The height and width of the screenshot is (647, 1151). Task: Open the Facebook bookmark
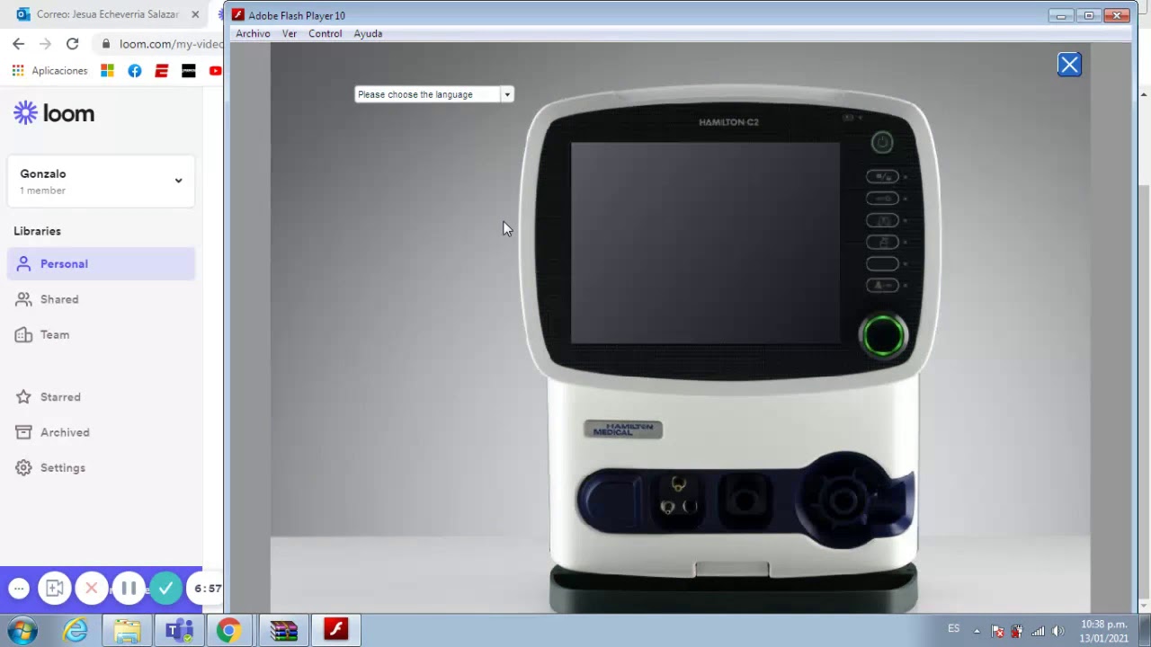click(135, 70)
